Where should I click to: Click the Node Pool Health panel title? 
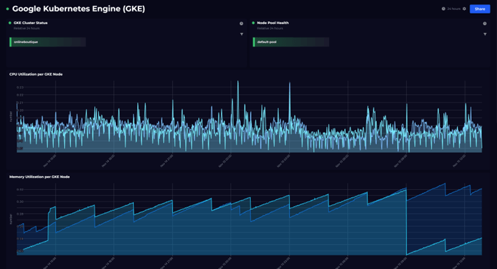tap(273, 23)
